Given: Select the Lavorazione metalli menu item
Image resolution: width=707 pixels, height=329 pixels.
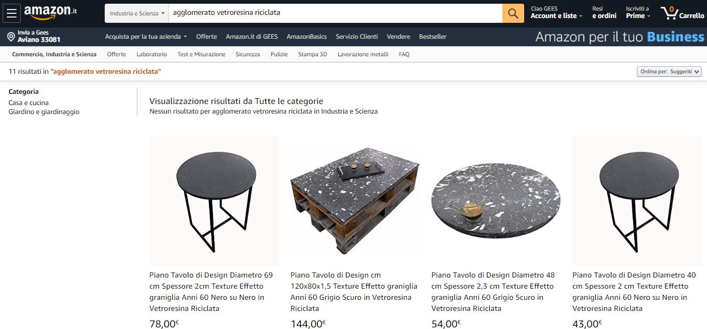Looking at the screenshot, I should click(363, 54).
